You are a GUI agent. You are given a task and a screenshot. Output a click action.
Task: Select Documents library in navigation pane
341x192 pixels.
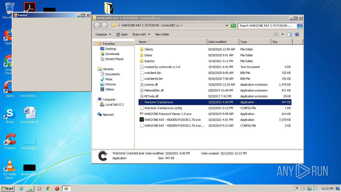point(112,74)
